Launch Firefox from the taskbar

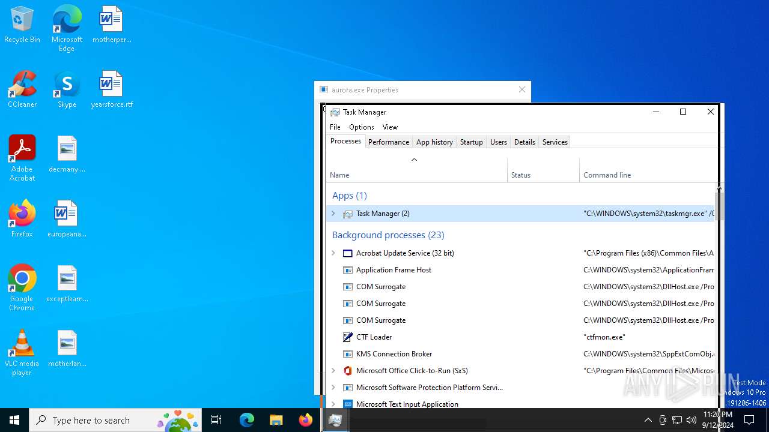pos(306,420)
